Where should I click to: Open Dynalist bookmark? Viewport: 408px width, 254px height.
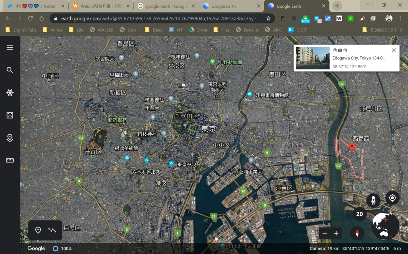point(247,30)
